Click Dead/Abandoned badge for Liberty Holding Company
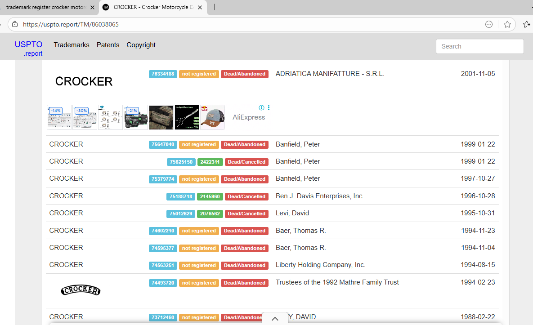Viewport: 533px width, 325px height. pyautogui.click(x=244, y=266)
